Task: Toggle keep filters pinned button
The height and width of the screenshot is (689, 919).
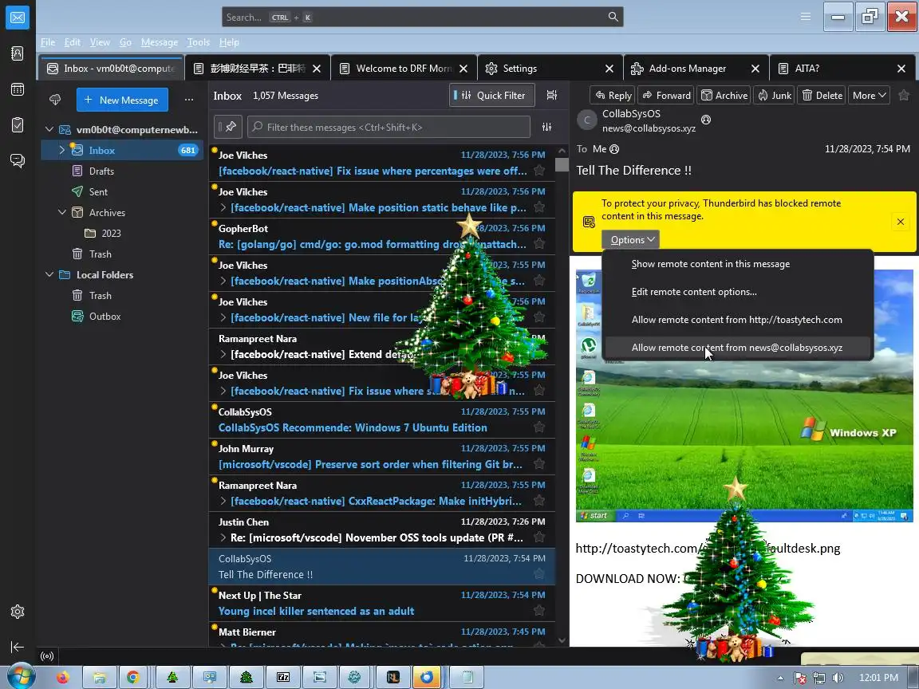Action: coord(227,127)
